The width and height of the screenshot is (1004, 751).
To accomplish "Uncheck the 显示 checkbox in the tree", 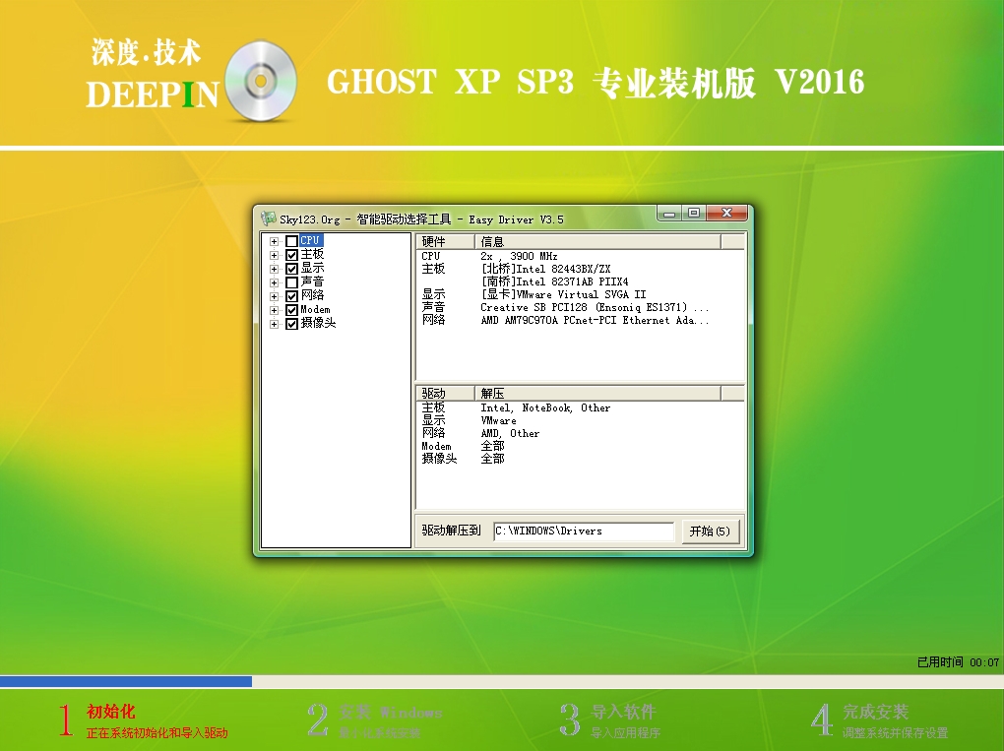I will point(291,269).
